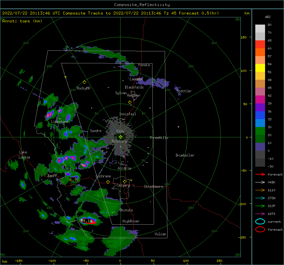Click the yellow diamond marker beside Cochrane

(108, 182)
